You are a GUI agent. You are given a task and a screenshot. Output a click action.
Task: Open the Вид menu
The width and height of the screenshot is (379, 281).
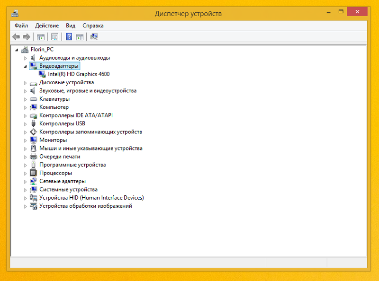71,26
